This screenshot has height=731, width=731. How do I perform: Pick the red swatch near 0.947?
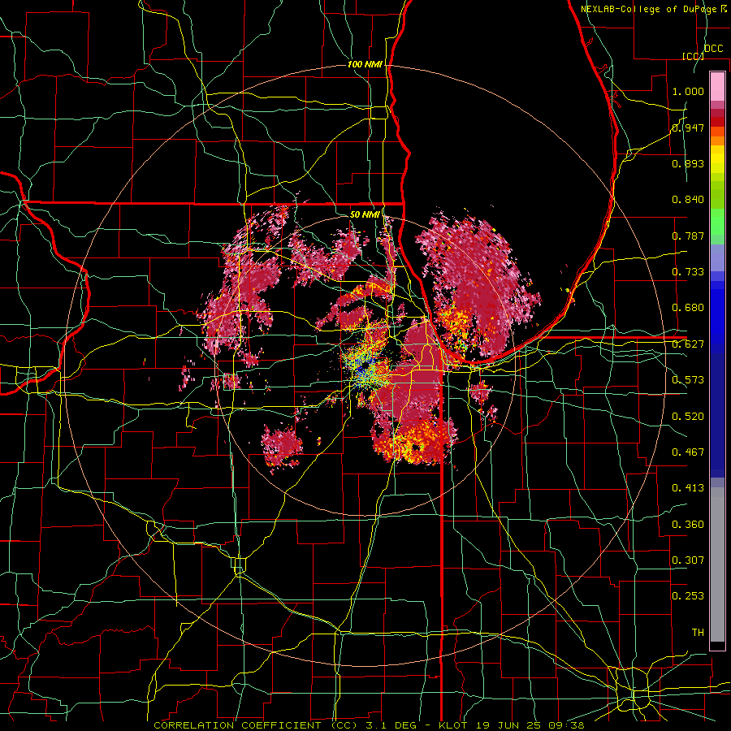pyautogui.click(x=717, y=122)
